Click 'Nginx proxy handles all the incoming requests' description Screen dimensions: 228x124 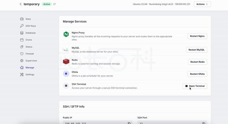122,38
